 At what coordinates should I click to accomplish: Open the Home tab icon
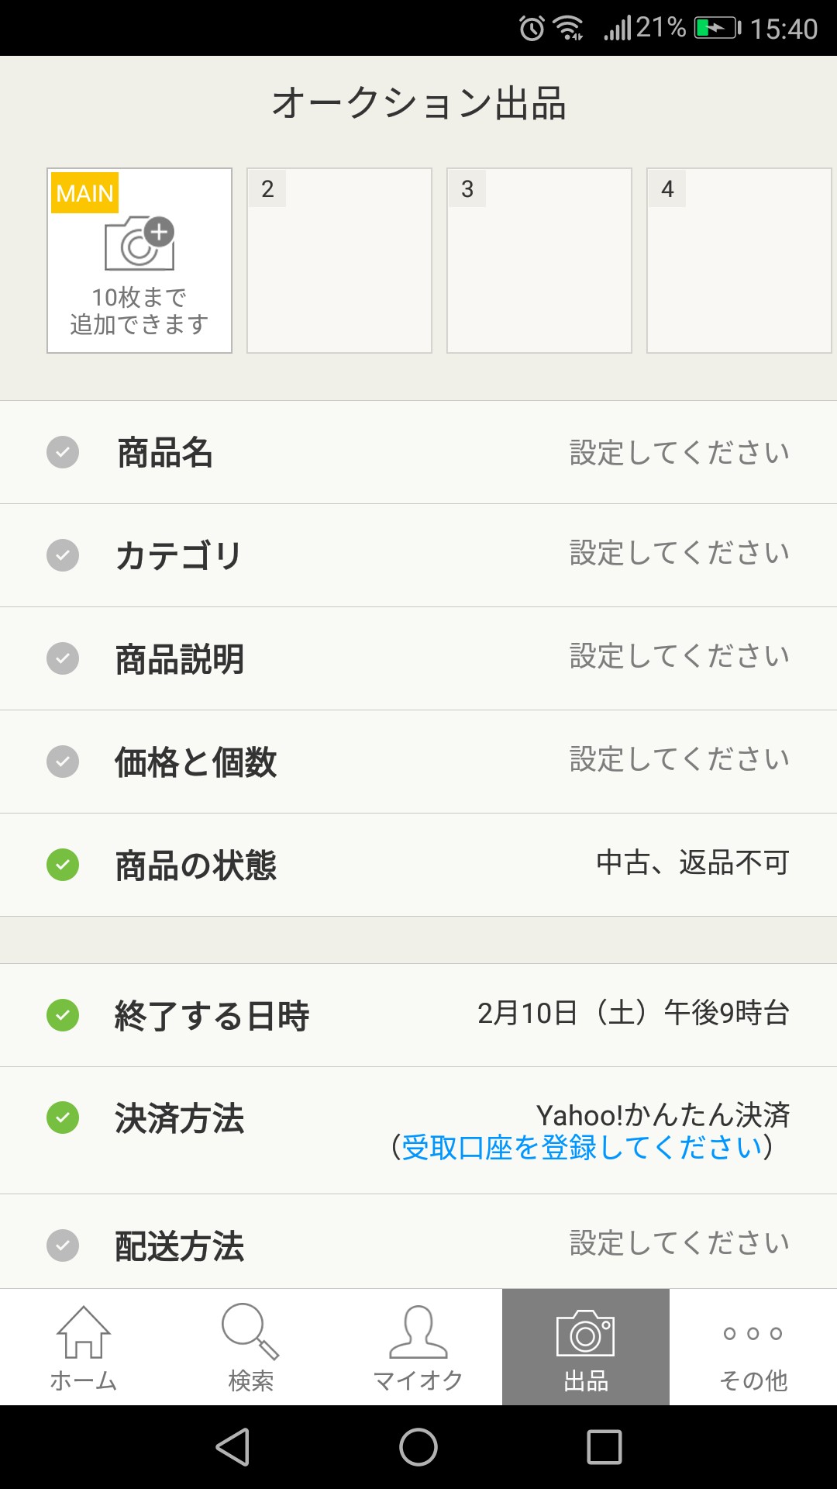pyautogui.click(x=84, y=1346)
